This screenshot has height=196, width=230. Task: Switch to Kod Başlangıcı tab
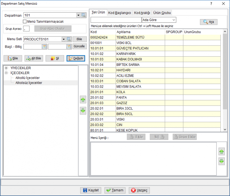click(x=120, y=13)
